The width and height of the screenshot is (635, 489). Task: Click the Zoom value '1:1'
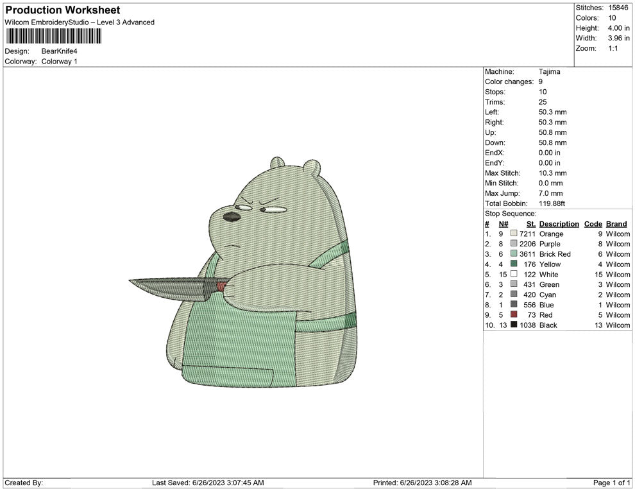tap(613, 48)
